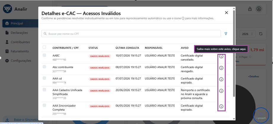Click the search magnifier icon
Image resolution: width=273 pixels, height=124 pixels.
tap(45, 34)
